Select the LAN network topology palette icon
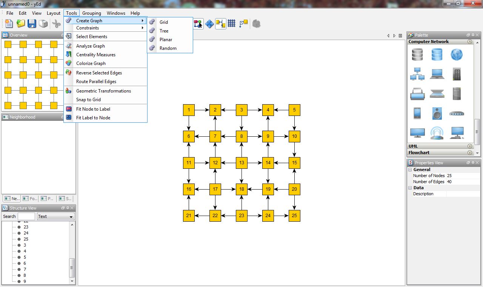The height and width of the screenshot is (287, 483). pos(417,74)
